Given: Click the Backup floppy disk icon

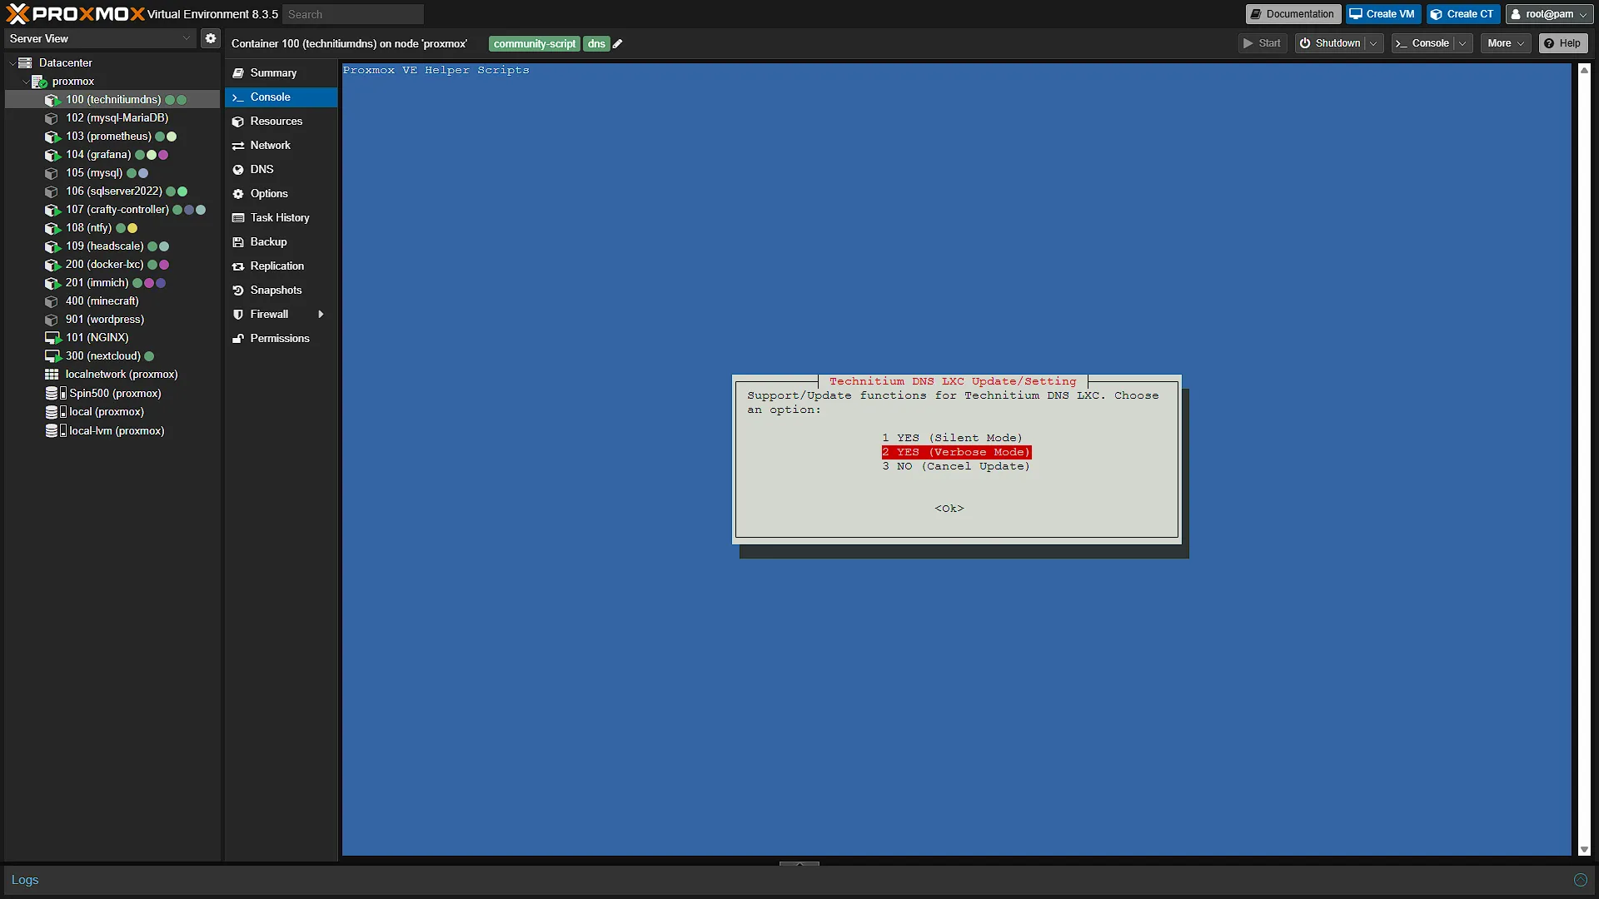Looking at the screenshot, I should click(x=238, y=242).
